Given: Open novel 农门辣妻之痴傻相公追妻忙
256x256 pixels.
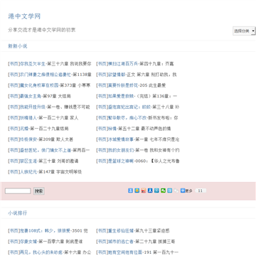Looking at the screenshot, I should coord(46,75).
